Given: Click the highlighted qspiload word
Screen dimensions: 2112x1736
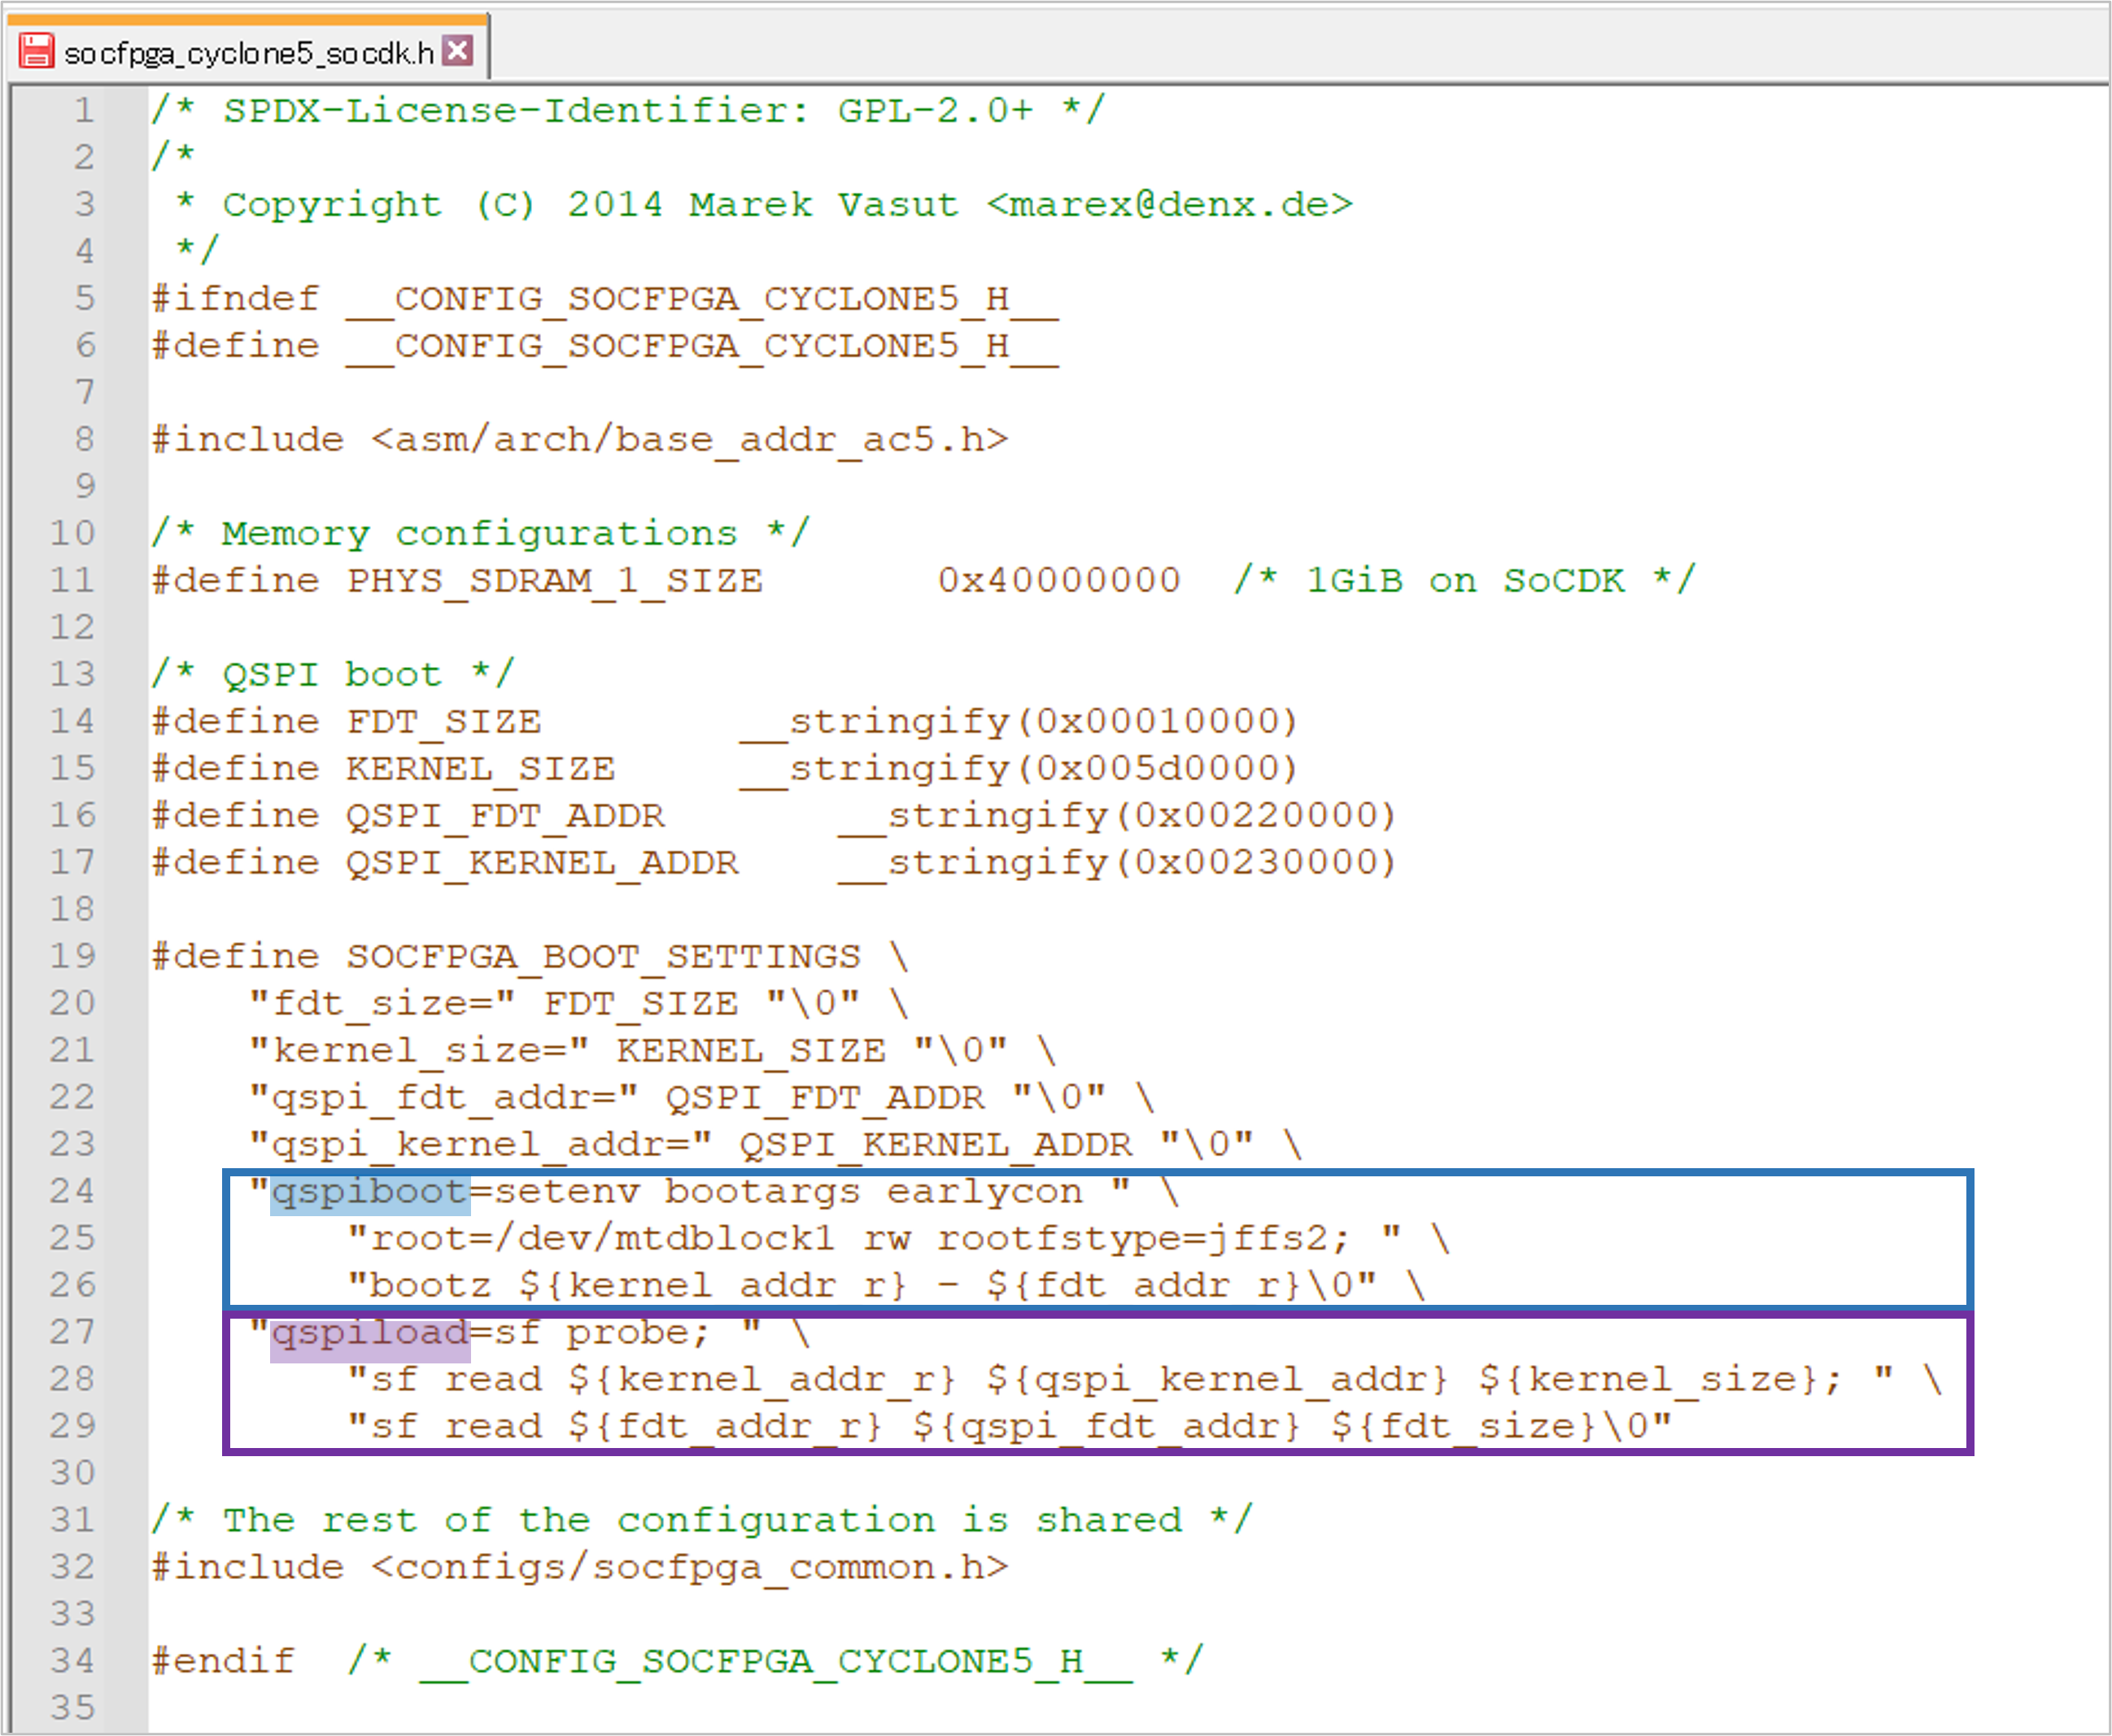Looking at the screenshot, I should [x=369, y=1333].
